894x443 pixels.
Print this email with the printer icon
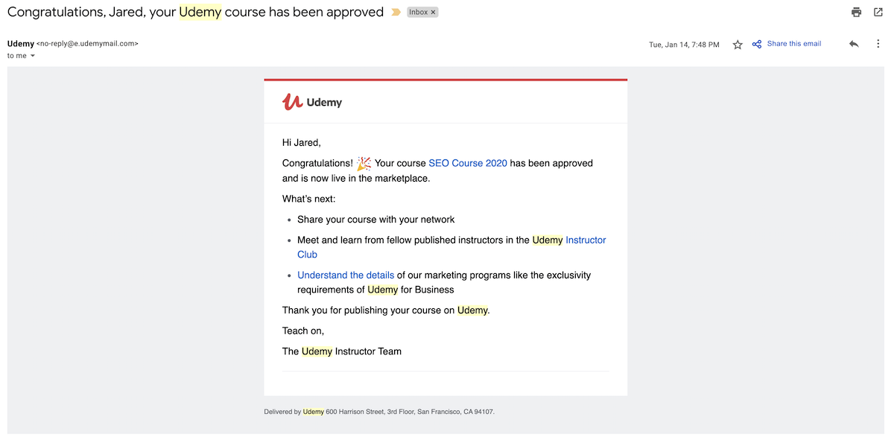(x=857, y=12)
